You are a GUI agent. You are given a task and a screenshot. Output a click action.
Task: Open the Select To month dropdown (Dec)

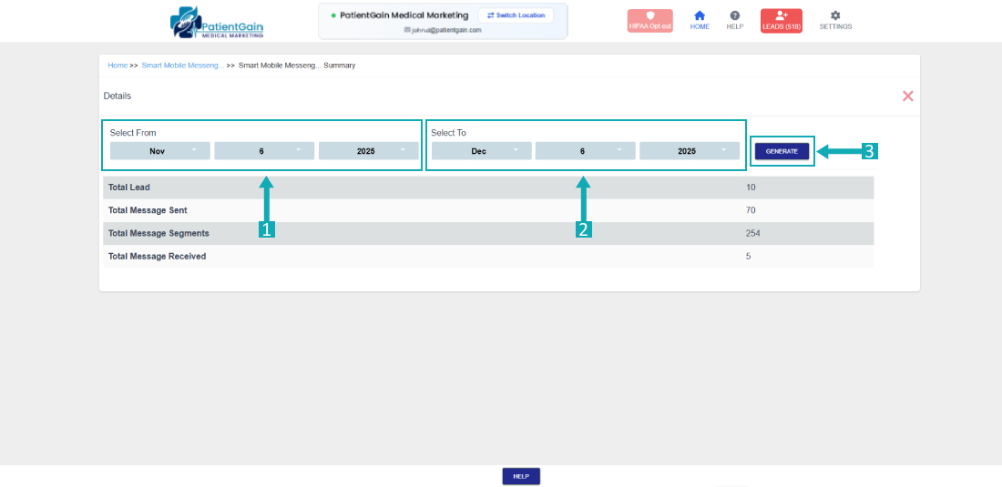pyautogui.click(x=481, y=151)
